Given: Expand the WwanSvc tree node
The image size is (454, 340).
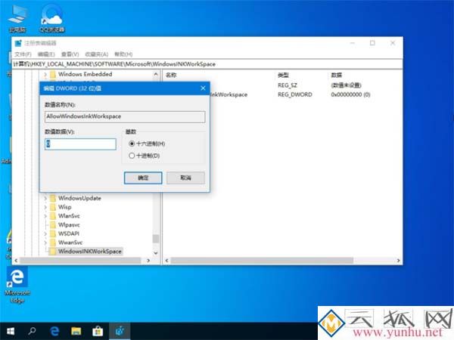Looking at the screenshot, I should [45, 243].
